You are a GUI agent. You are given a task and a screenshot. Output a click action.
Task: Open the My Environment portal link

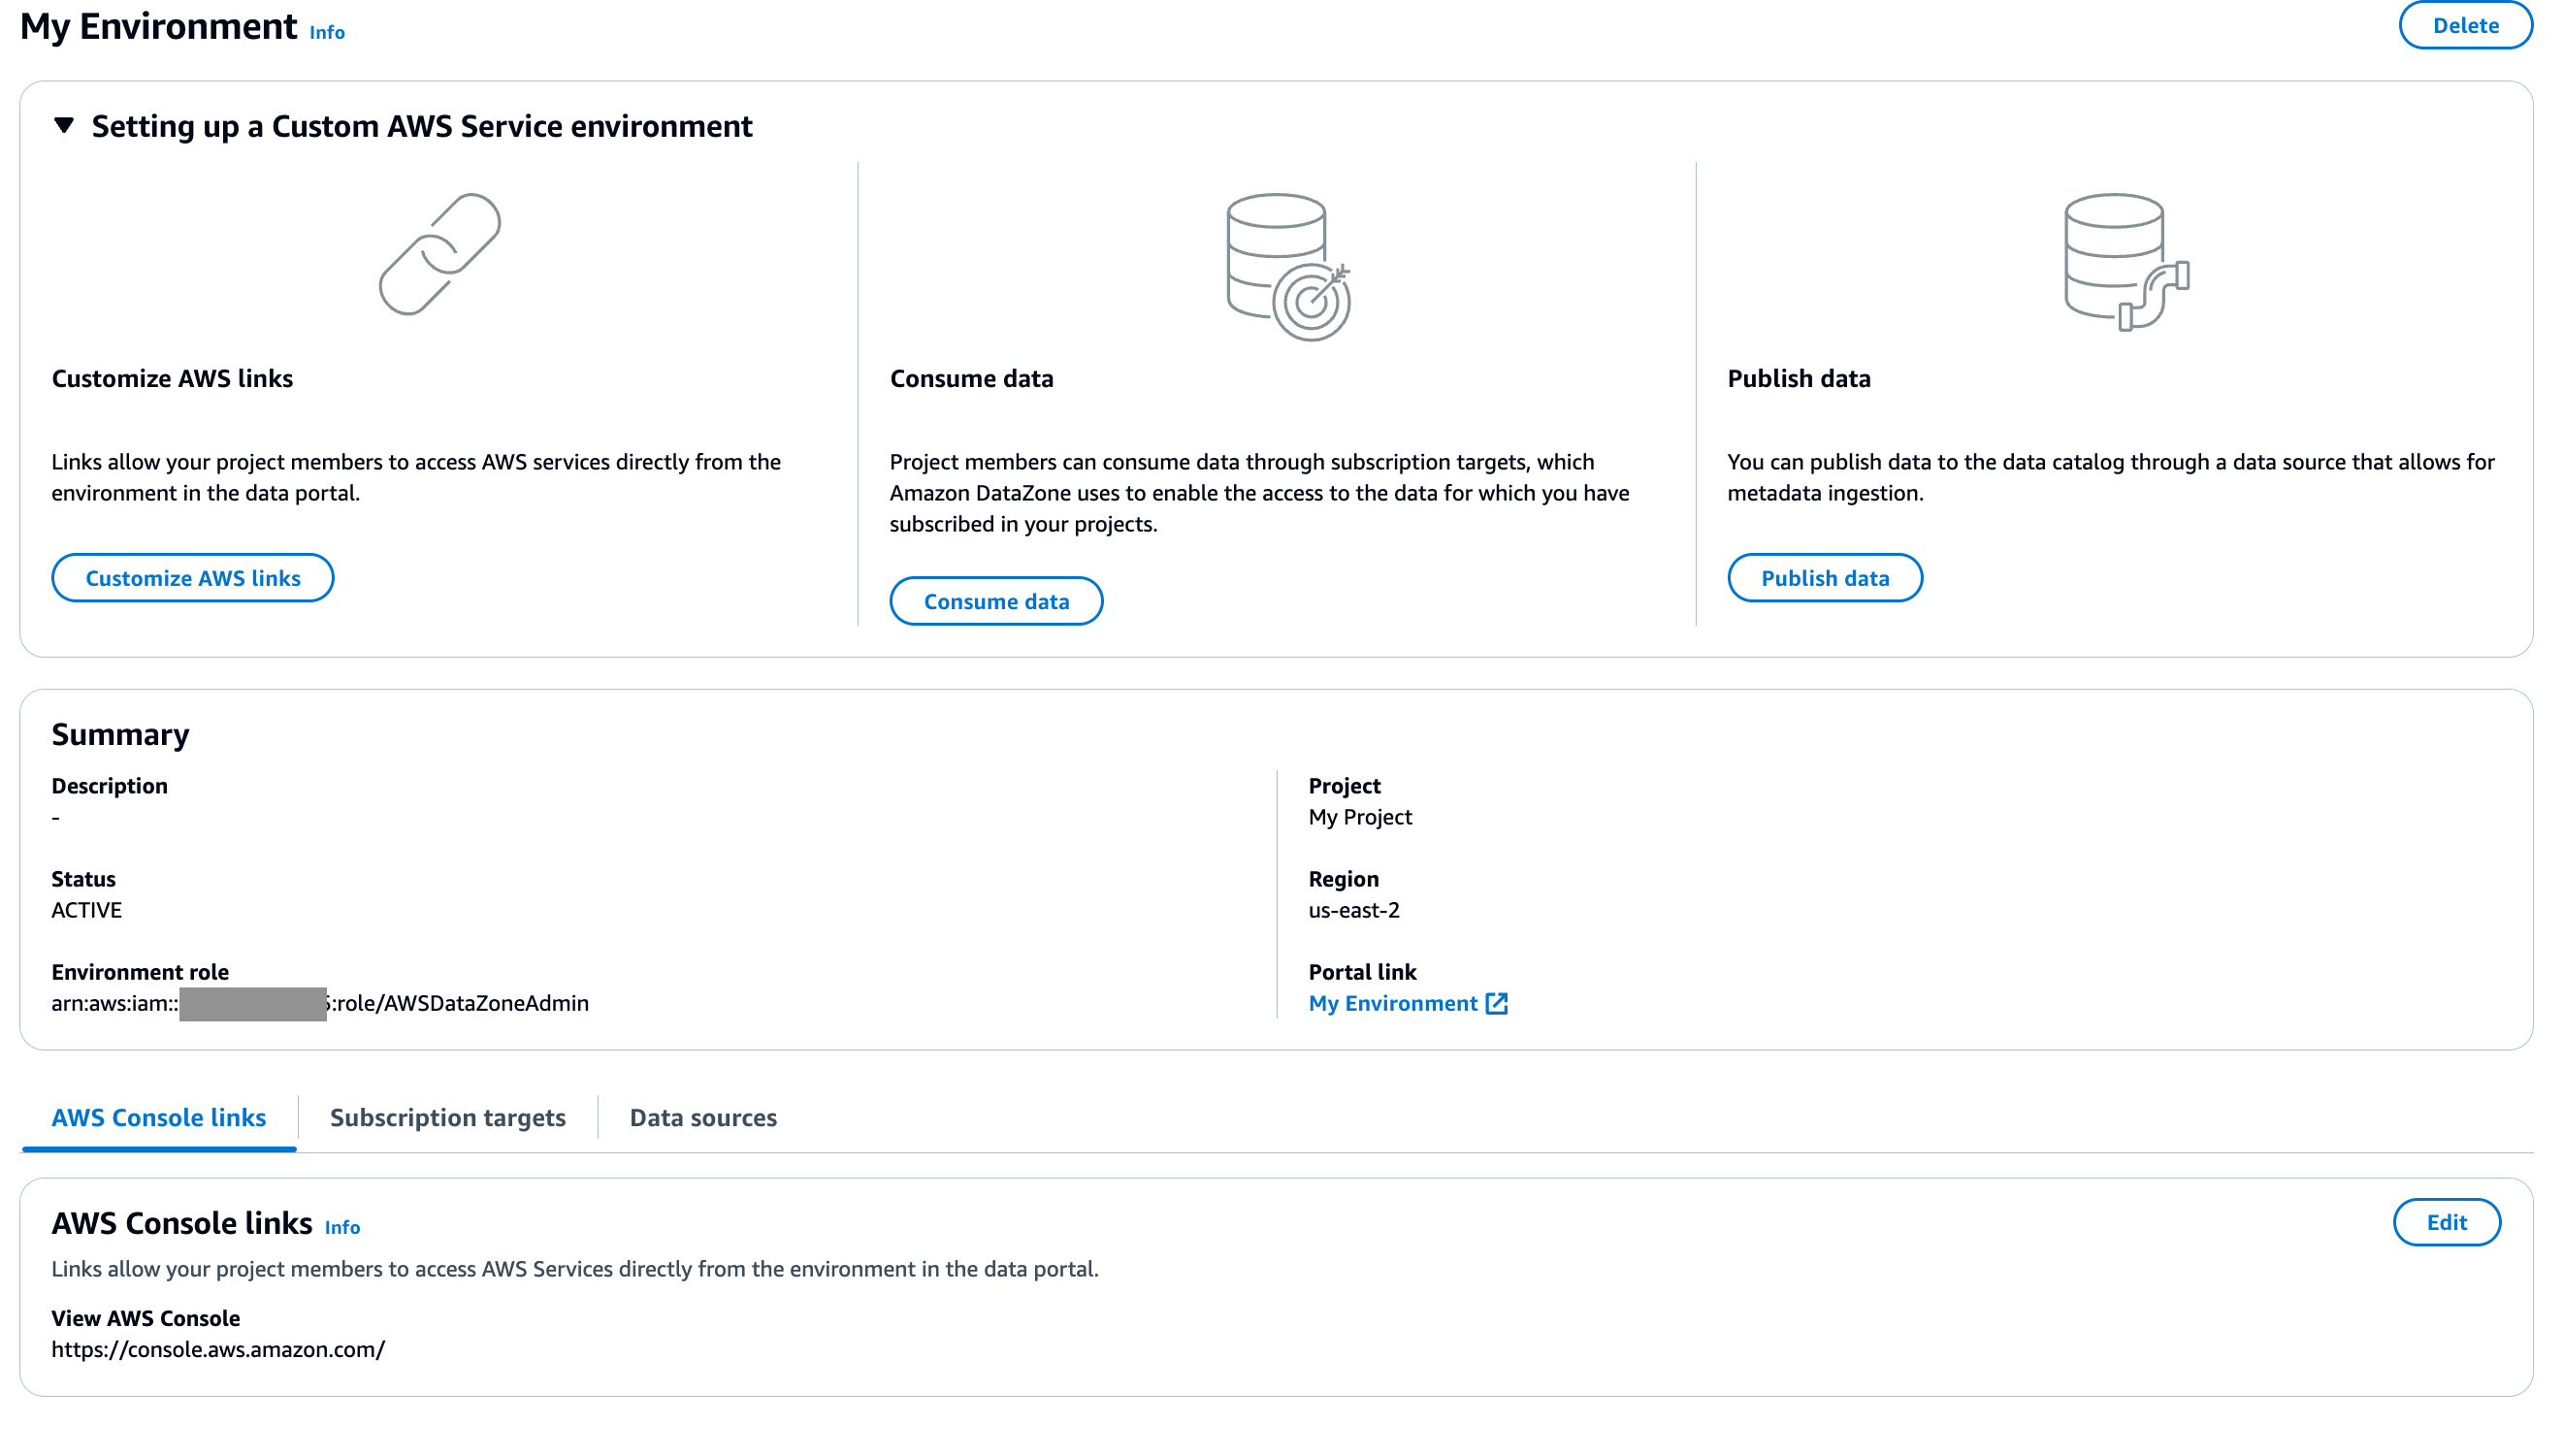1392,1003
